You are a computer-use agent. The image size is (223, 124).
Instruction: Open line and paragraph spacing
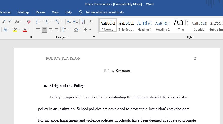pos(64,30)
